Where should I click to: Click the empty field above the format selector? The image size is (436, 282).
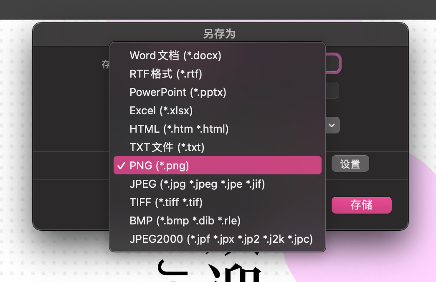click(332, 90)
